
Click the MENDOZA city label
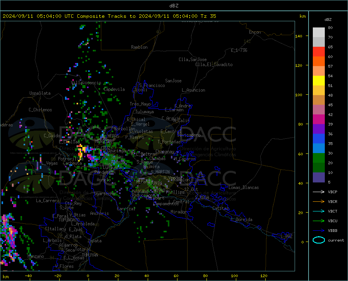click(103, 141)
